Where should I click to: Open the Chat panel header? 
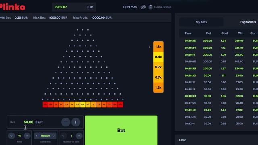183,140
